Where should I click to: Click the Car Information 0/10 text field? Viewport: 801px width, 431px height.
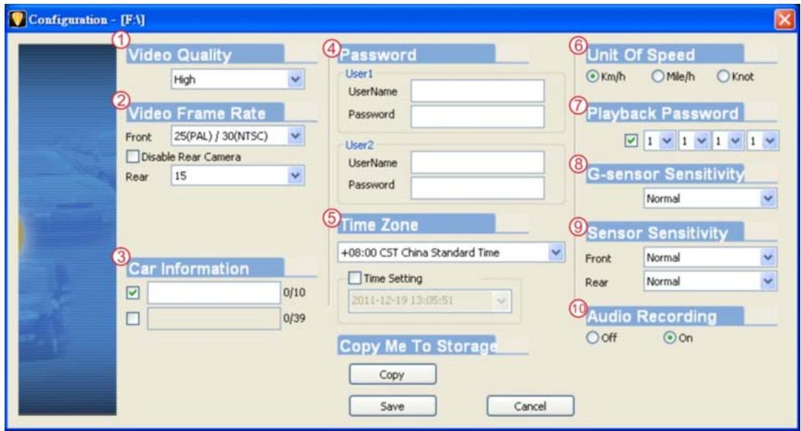click(x=213, y=293)
